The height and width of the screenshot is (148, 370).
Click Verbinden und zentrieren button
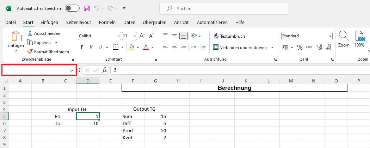(243, 47)
